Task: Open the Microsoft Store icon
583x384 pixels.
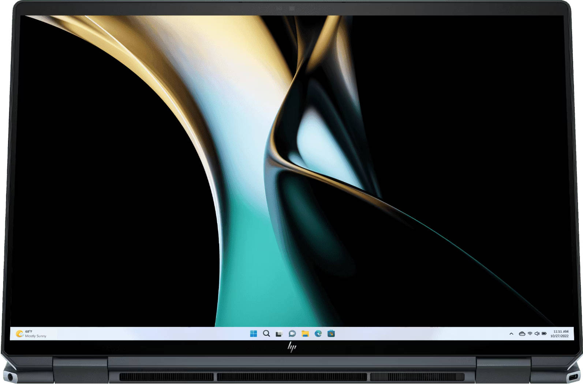Action: (331, 334)
